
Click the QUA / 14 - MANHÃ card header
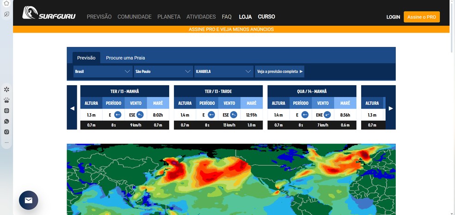point(312,91)
